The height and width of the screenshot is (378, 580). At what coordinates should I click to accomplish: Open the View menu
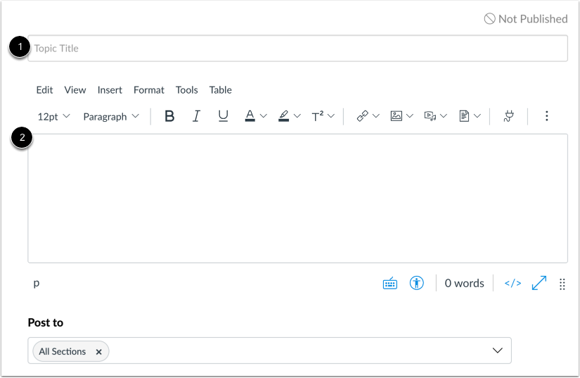click(x=75, y=90)
